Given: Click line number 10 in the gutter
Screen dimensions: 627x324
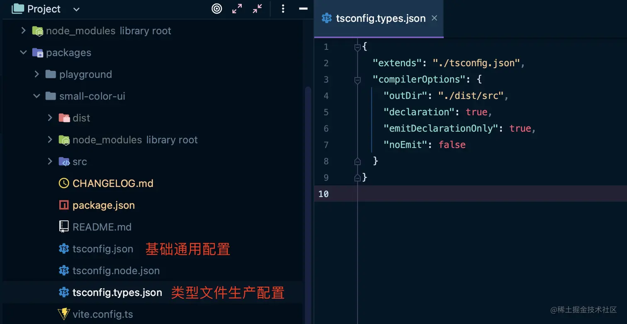Looking at the screenshot, I should pyautogui.click(x=323, y=194).
